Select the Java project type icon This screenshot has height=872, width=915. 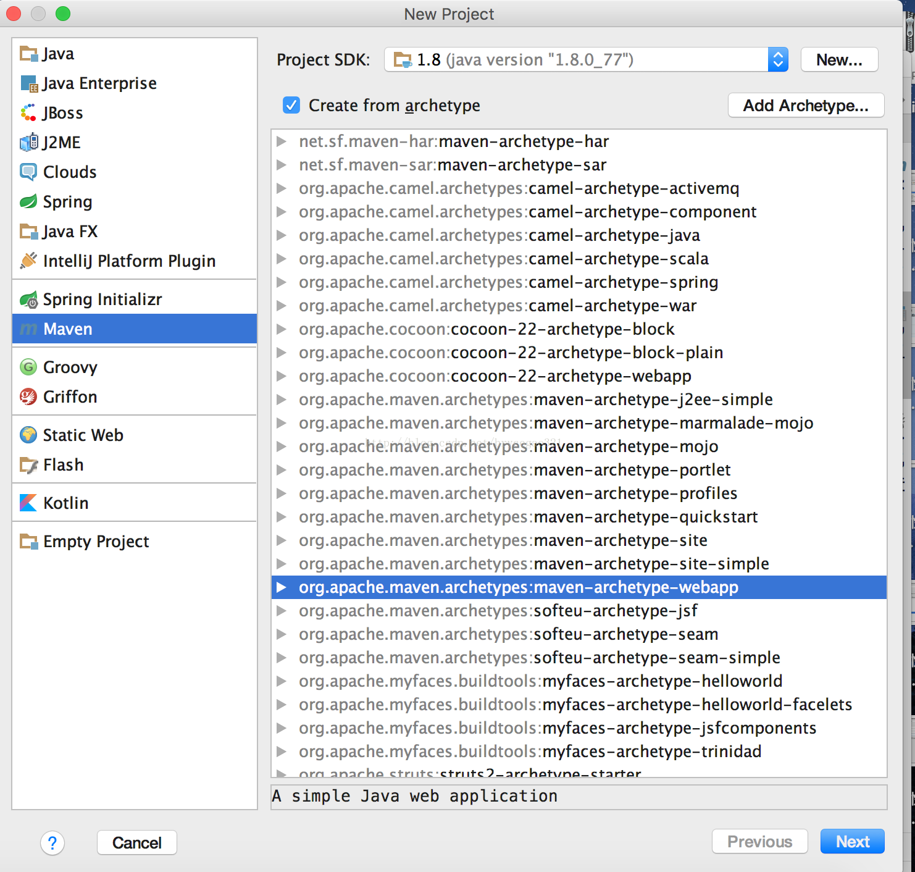(x=28, y=54)
